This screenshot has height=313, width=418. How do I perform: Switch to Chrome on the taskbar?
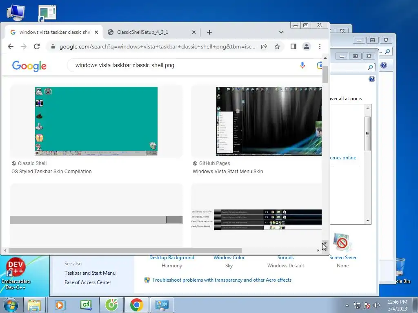[x=136, y=305]
